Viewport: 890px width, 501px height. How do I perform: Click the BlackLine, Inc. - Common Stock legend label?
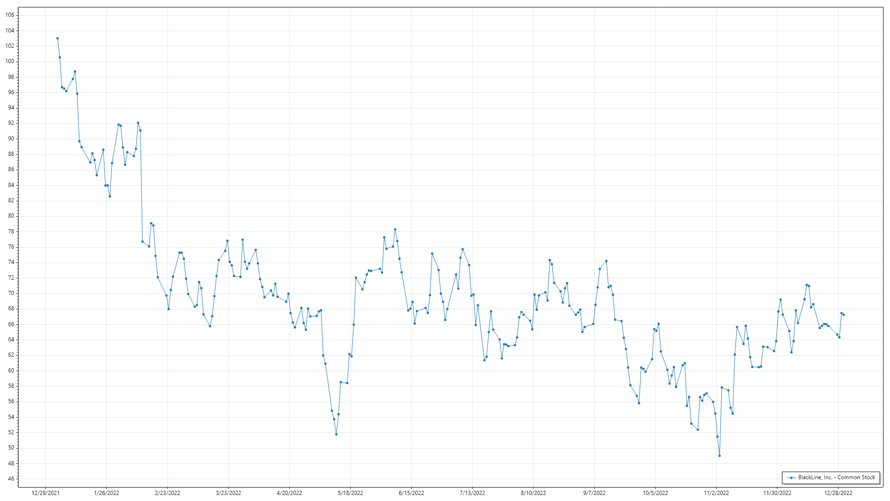[x=836, y=477]
